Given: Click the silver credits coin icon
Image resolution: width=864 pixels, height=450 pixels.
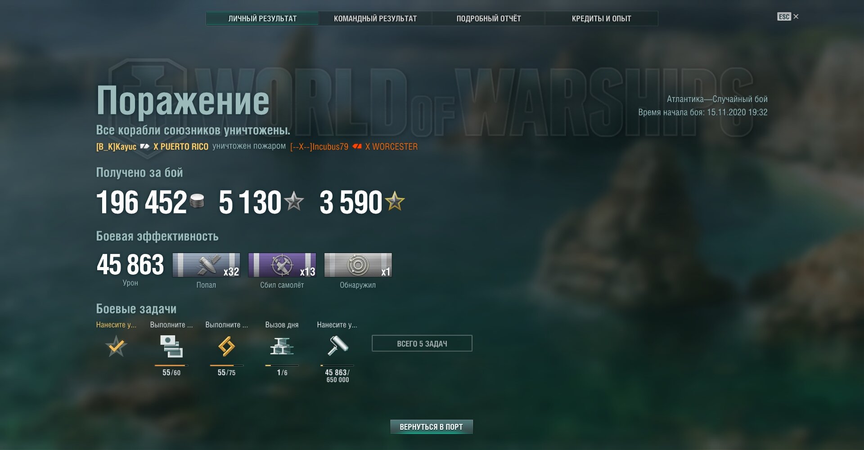Looking at the screenshot, I should (x=197, y=201).
